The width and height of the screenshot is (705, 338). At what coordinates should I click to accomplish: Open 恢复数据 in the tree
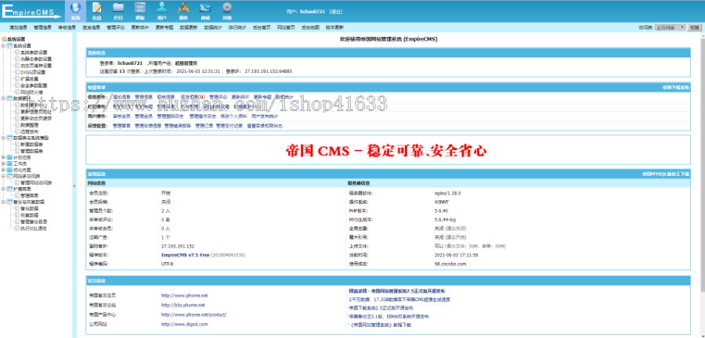30,215
